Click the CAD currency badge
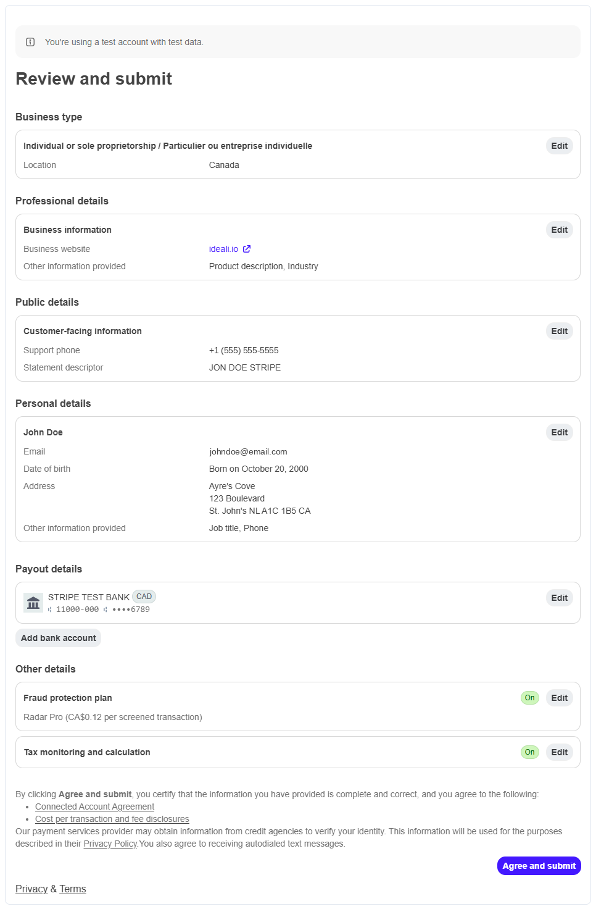This screenshot has width=596, height=909. (x=144, y=597)
